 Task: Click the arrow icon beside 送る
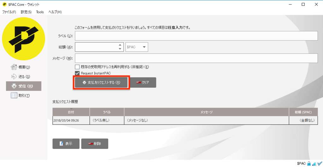tap(14, 77)
